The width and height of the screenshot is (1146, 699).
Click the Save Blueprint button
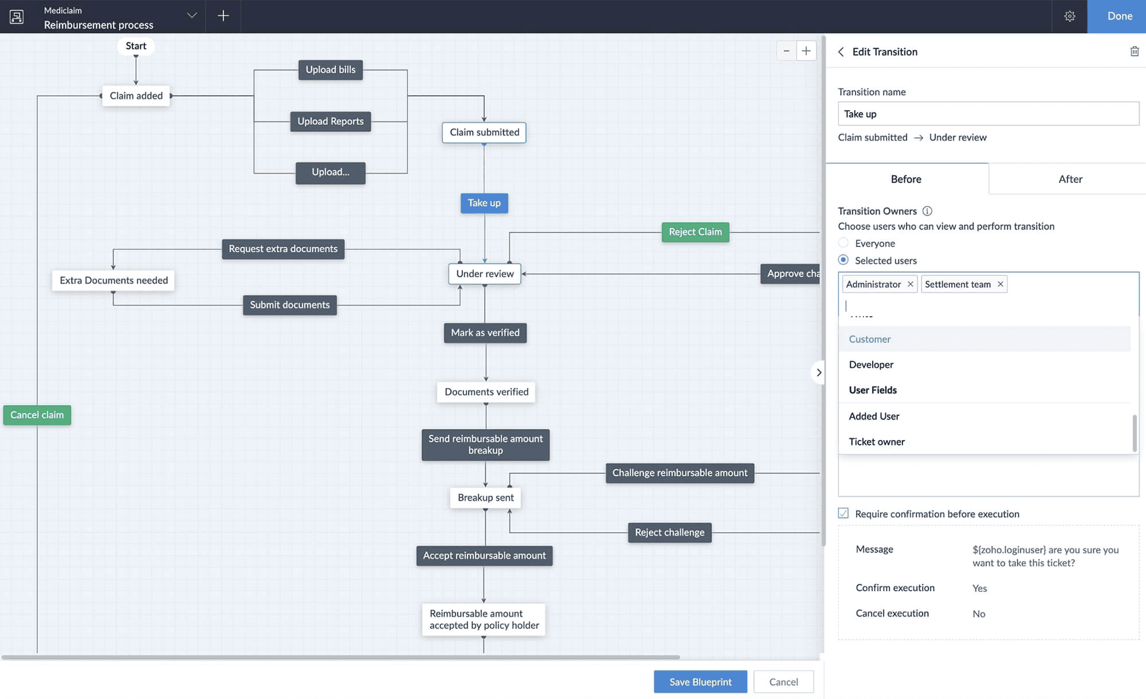[x=700, y=681]
